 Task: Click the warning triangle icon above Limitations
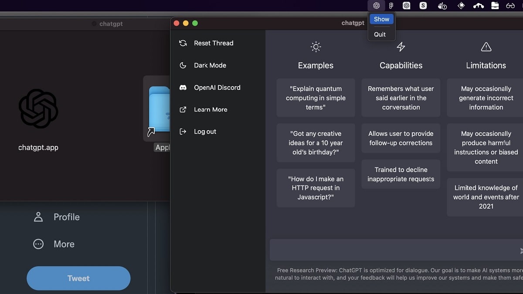coord(486,47)
